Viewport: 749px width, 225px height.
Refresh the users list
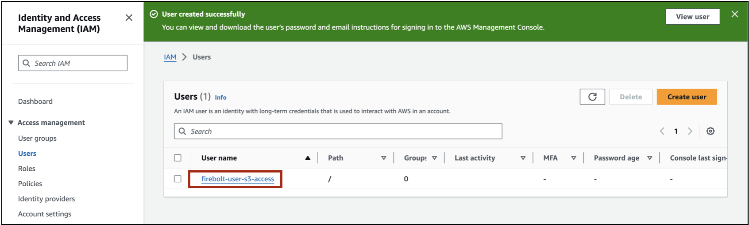(592, 97)
